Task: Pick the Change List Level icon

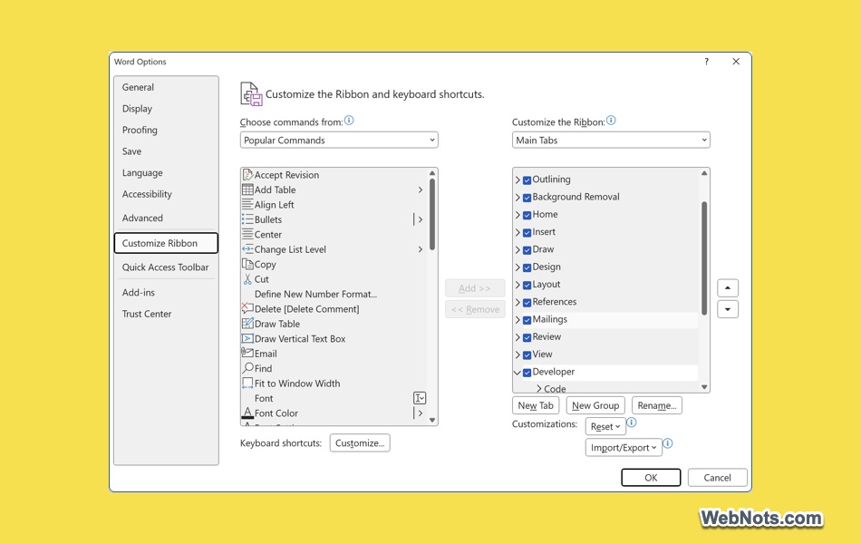Action: tap(247, 249)
